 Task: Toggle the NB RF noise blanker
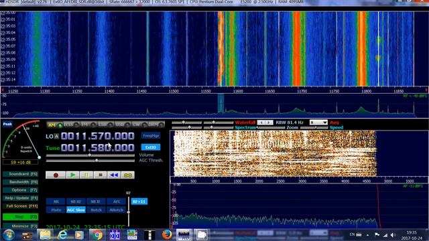pos(76,202)
